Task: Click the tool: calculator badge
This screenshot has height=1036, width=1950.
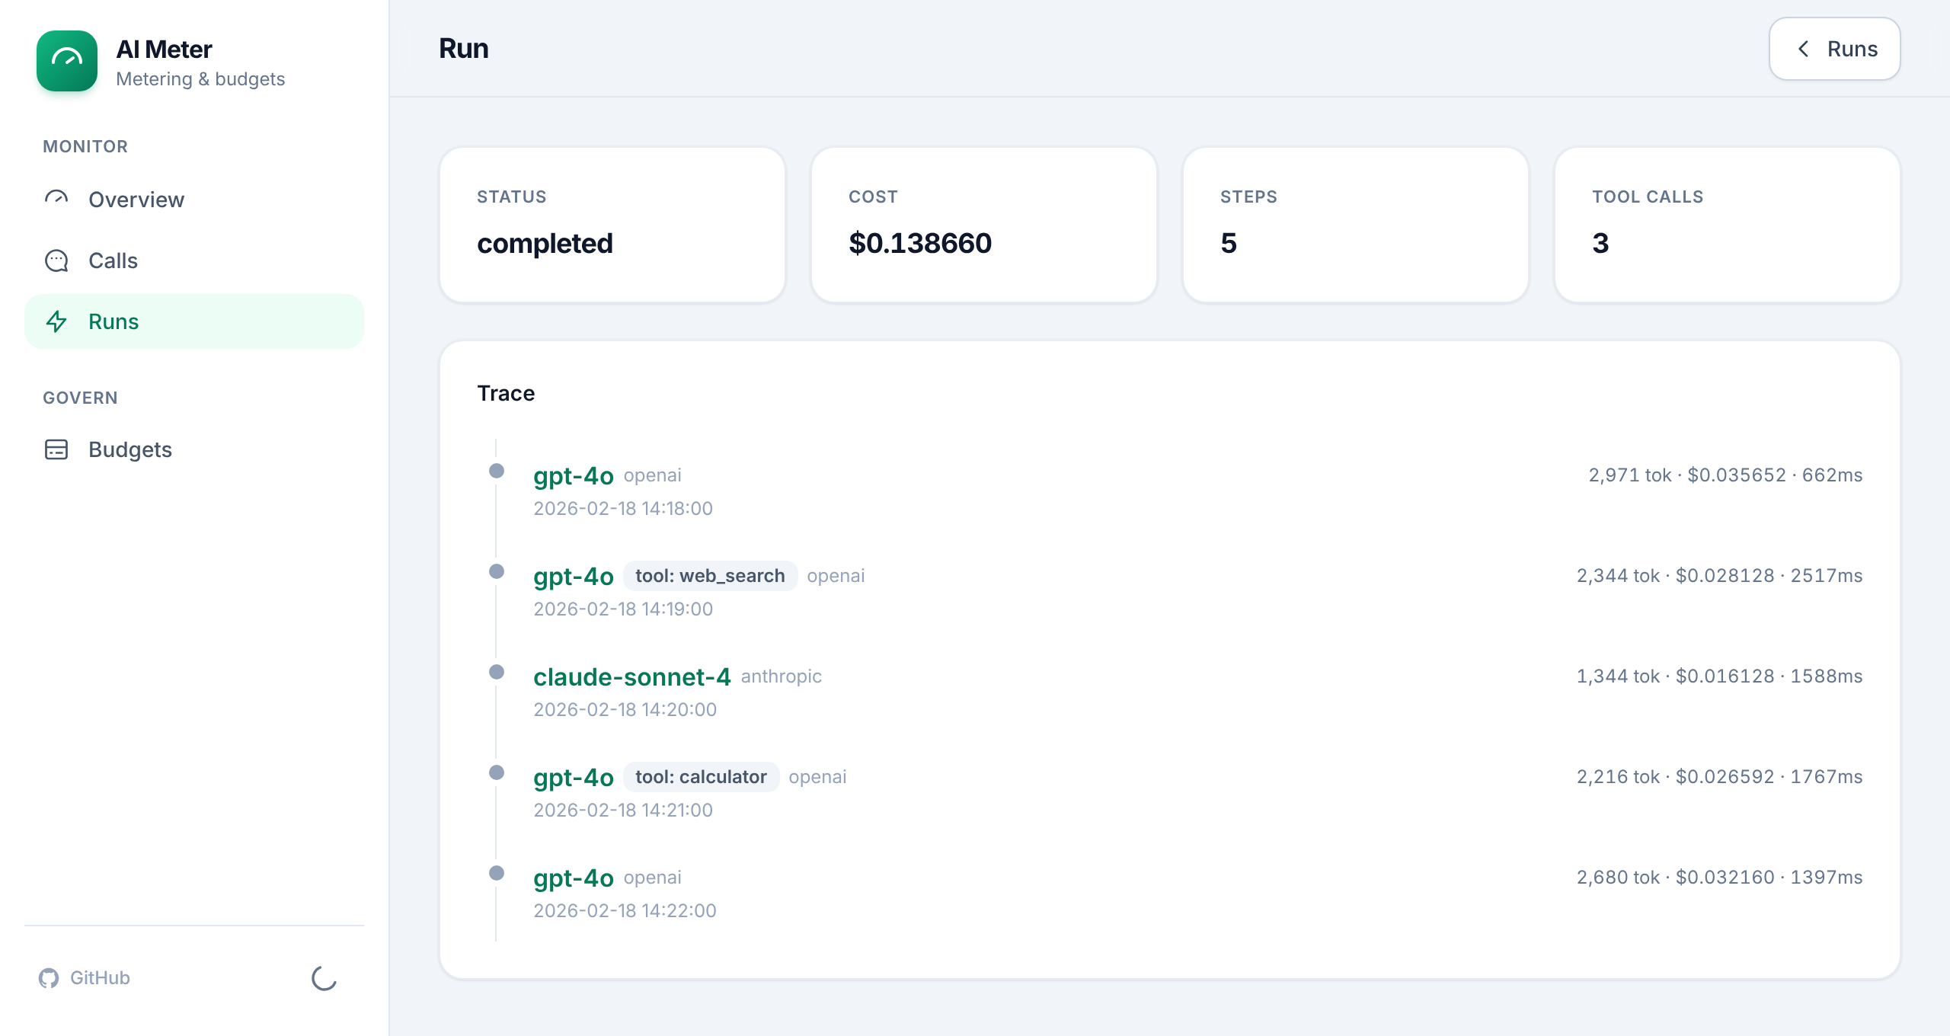Action: (701, 777)
